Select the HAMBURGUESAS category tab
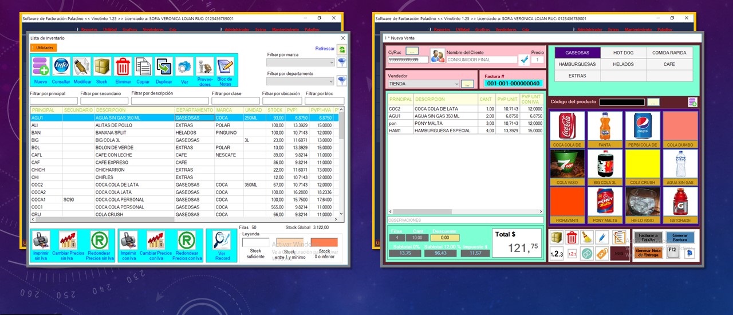The width and height of the screenshot is (733, 315). coord(577,64)
